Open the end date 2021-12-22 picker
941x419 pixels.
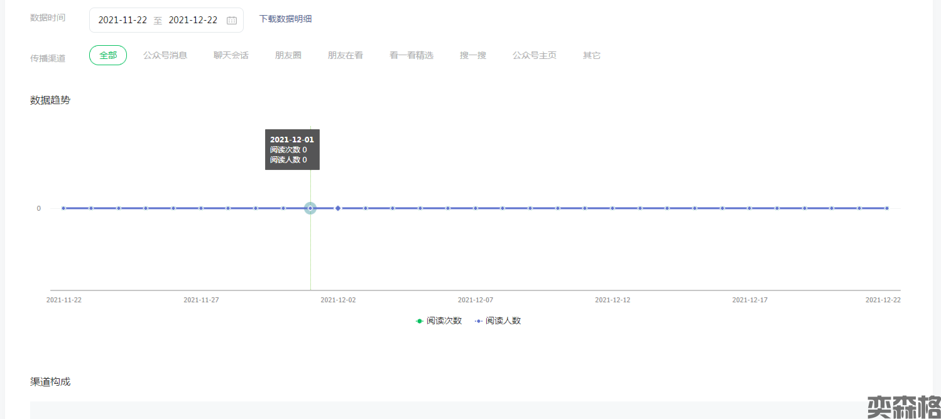coord(193,20)
